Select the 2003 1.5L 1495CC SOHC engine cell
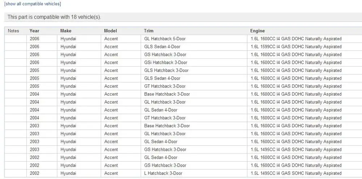The width and height of the screenshot is (362, 179). (304, 149)
